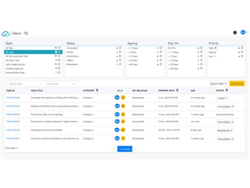Click the round icon beside Online status
Viewport: 250px width, 188px height.
click(120, 52)
